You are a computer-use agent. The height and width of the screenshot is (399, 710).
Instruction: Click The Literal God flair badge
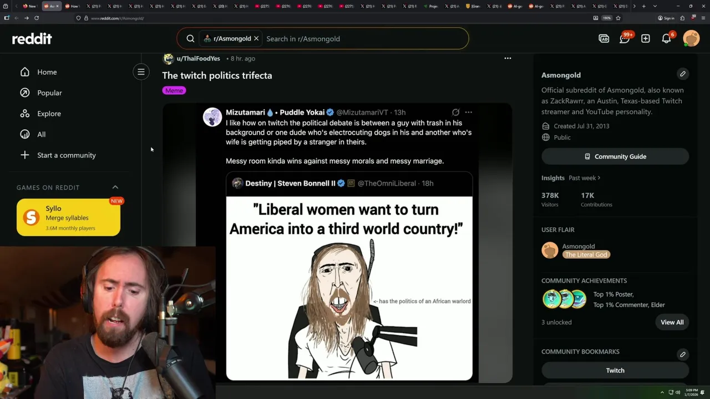pos(586,254)
